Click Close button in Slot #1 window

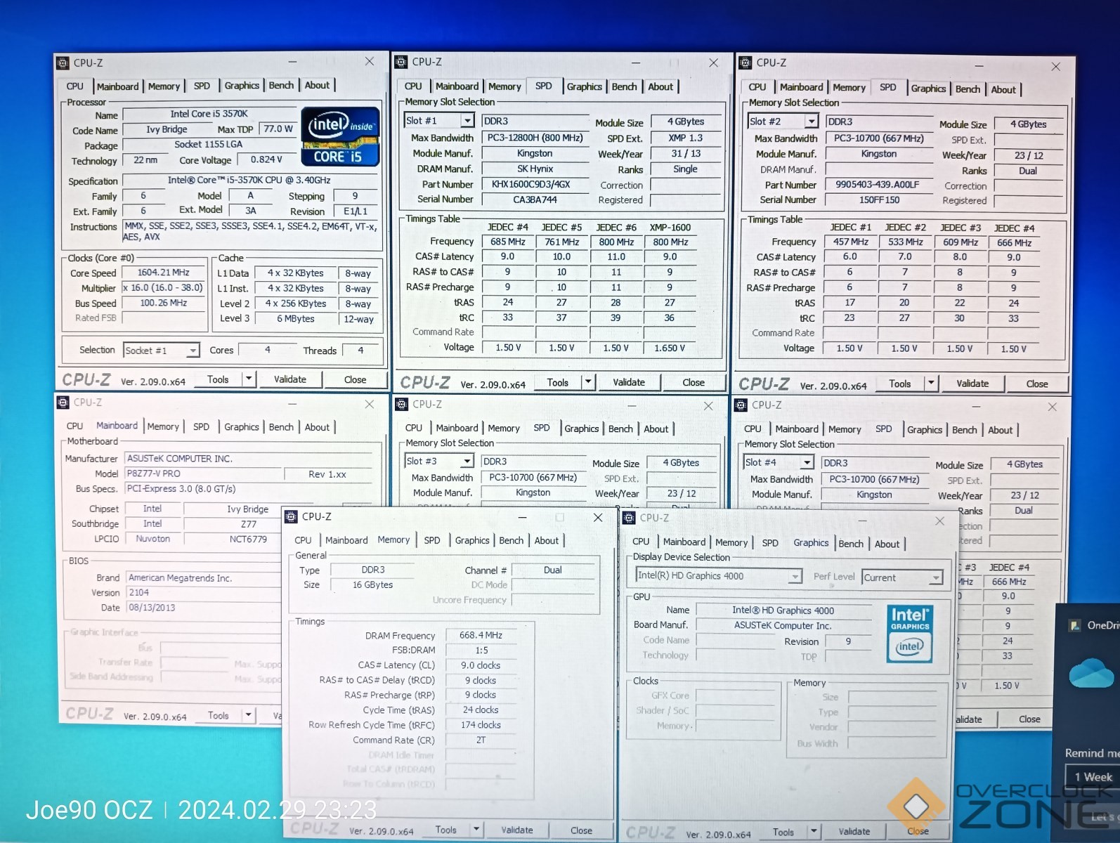(x=694, y=382)
